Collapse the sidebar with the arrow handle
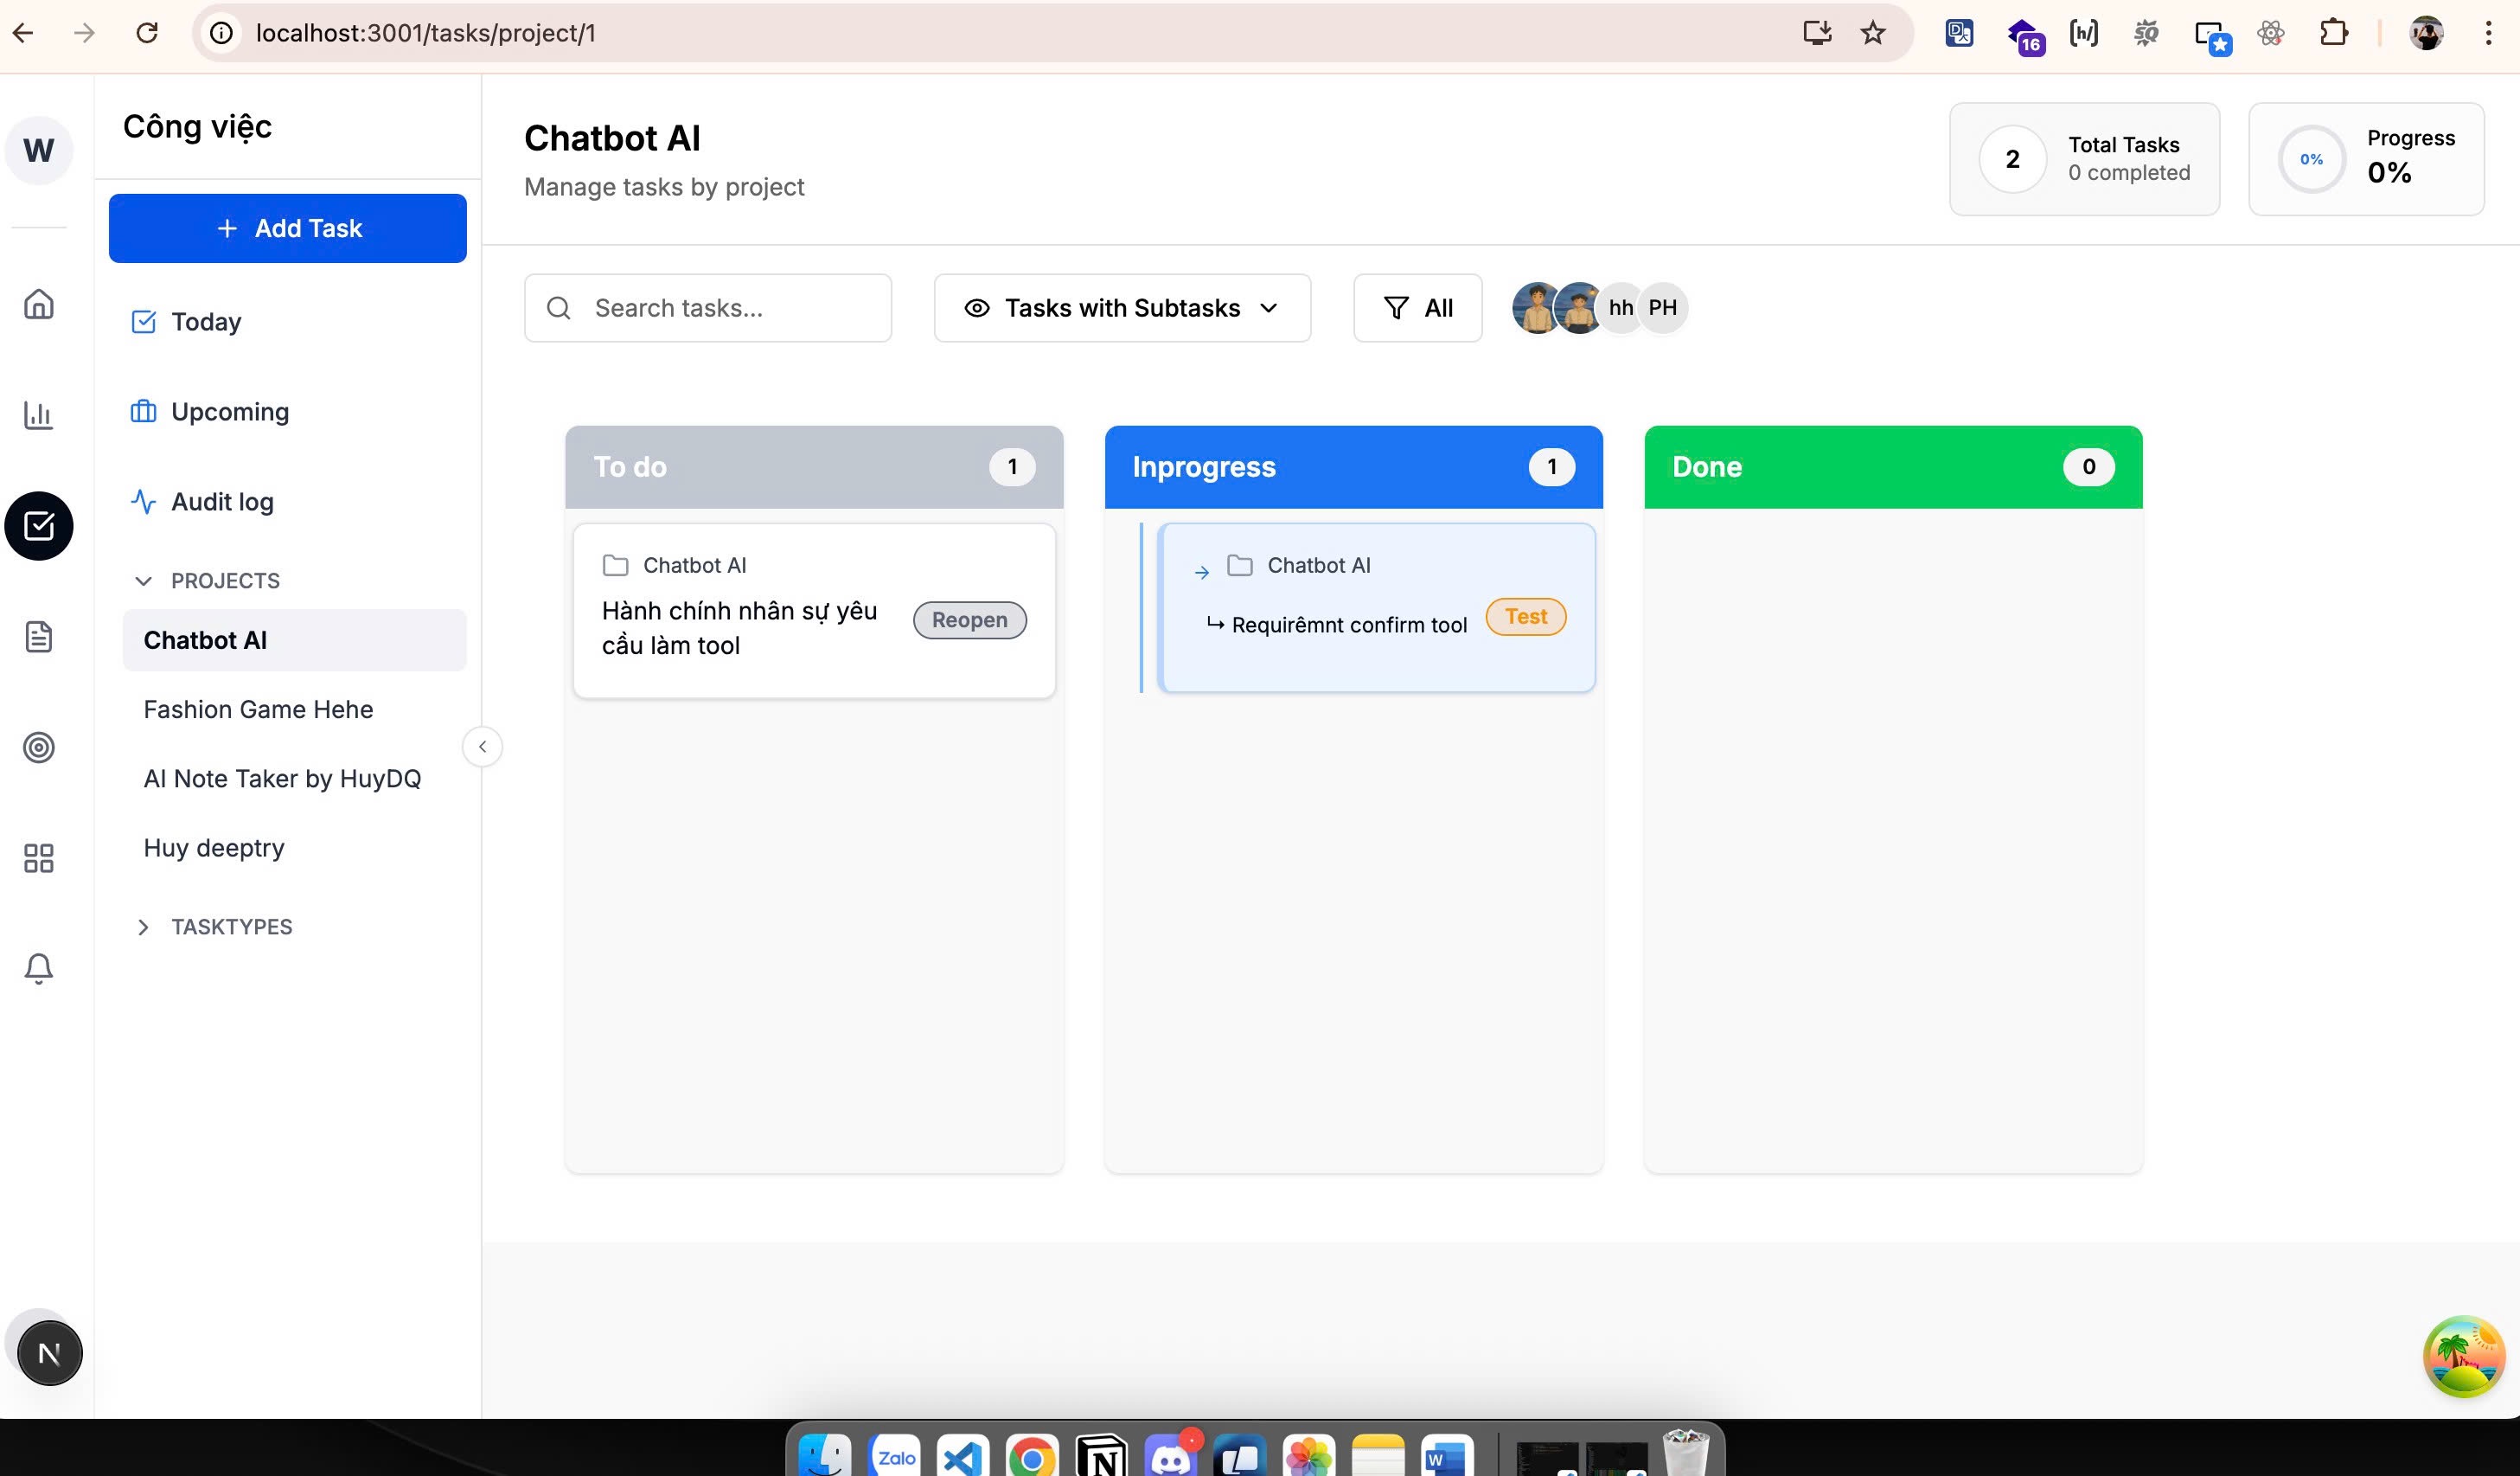Viewport: 2520px width, 1476px height. (482, 747)
